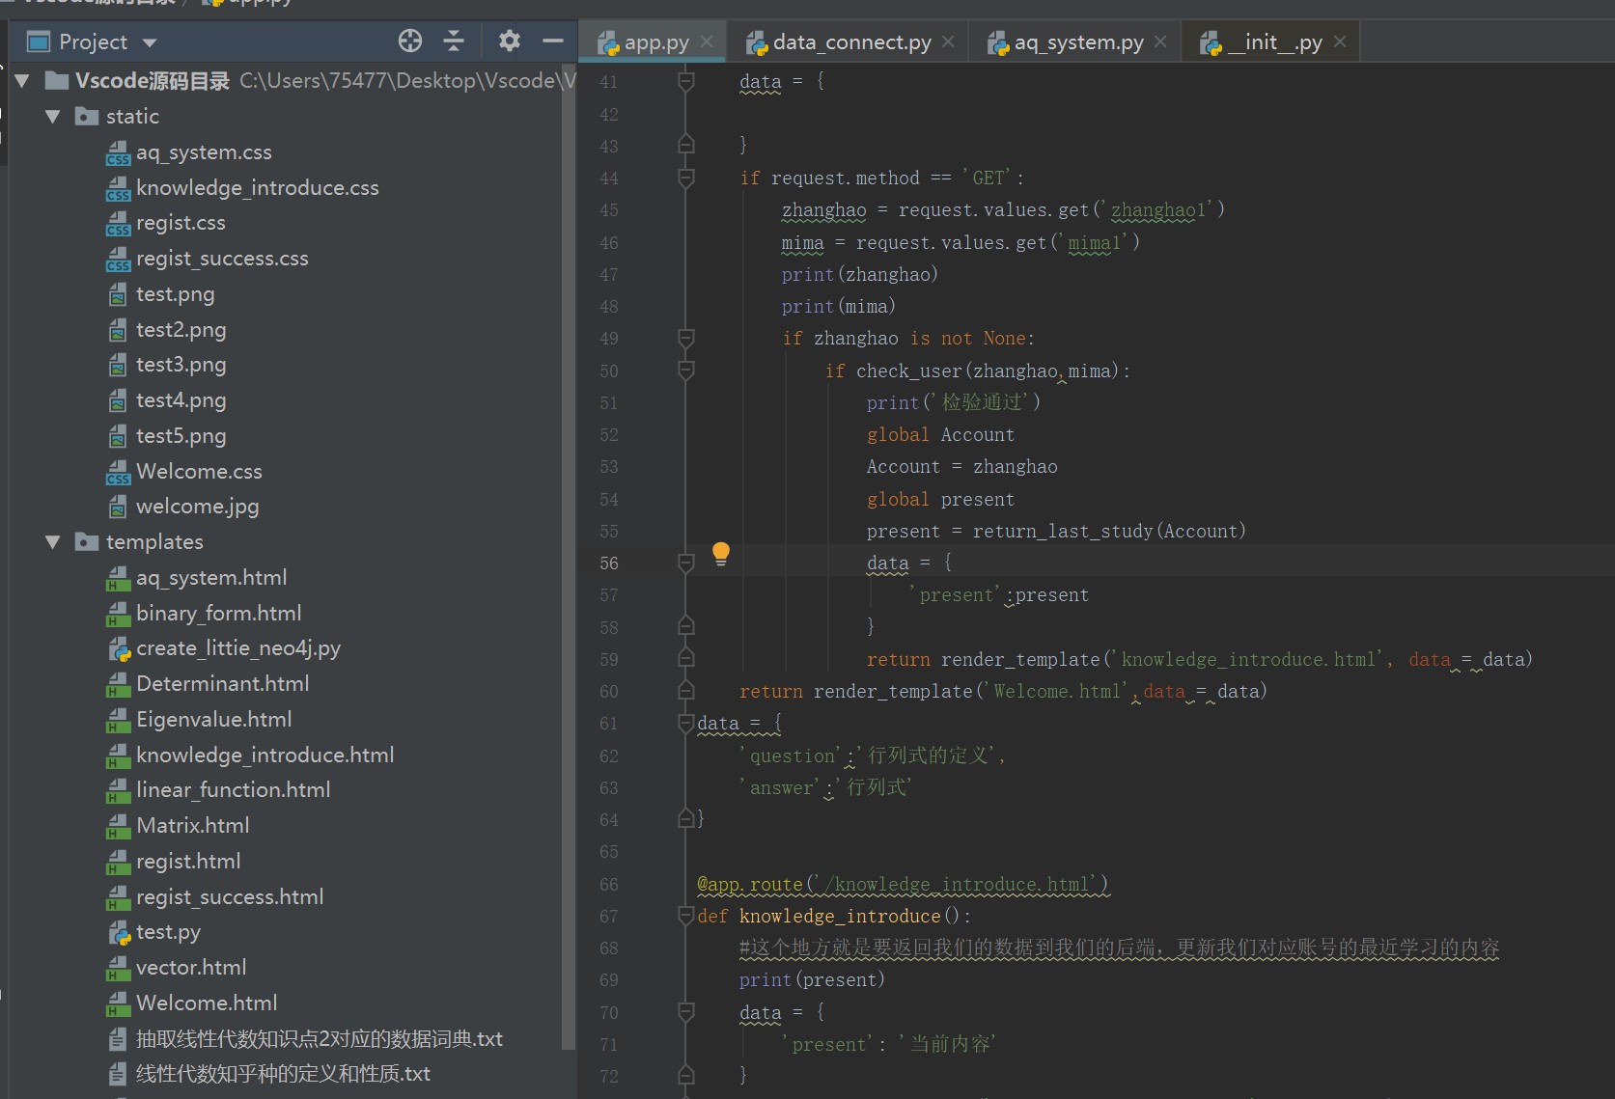Select regist_success.html template
This screenshot has height=1099, width=1615.
[230, 897]
